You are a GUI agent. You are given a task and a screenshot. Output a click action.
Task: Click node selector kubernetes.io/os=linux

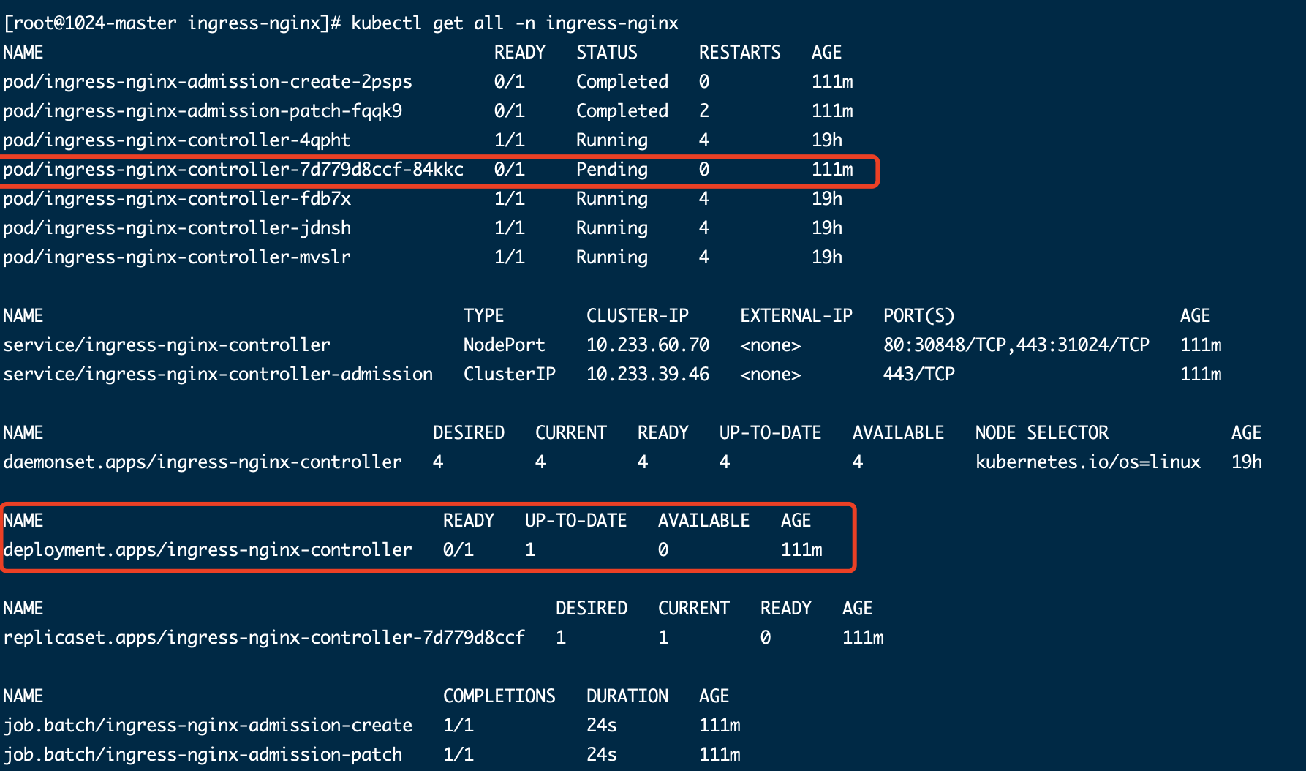(1088, 462)
